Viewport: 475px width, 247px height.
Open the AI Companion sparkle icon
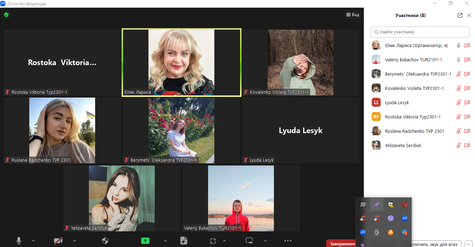184,240
